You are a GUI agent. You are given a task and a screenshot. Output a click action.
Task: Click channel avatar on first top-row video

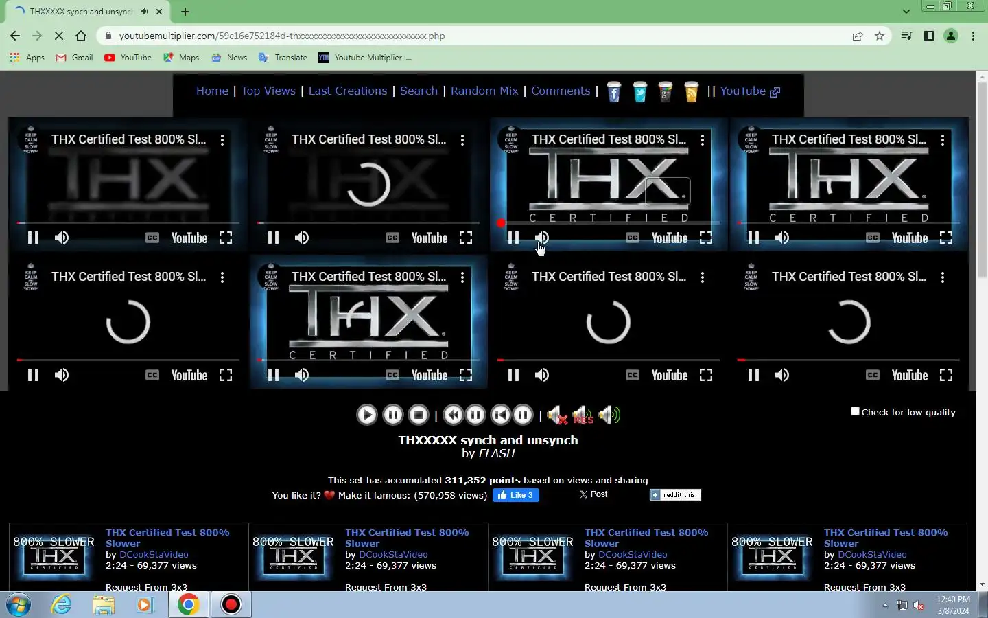[31, 139]
